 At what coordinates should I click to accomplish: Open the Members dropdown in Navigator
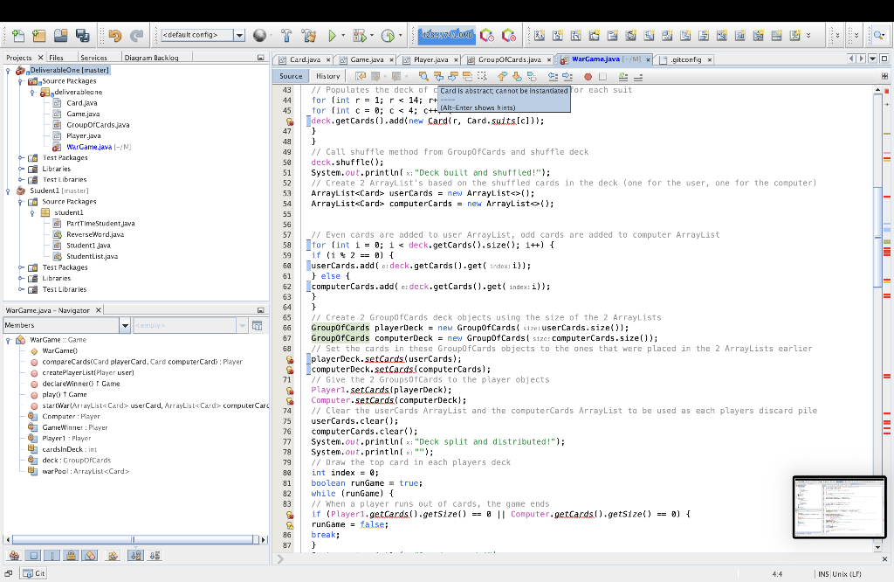(125, 325)
